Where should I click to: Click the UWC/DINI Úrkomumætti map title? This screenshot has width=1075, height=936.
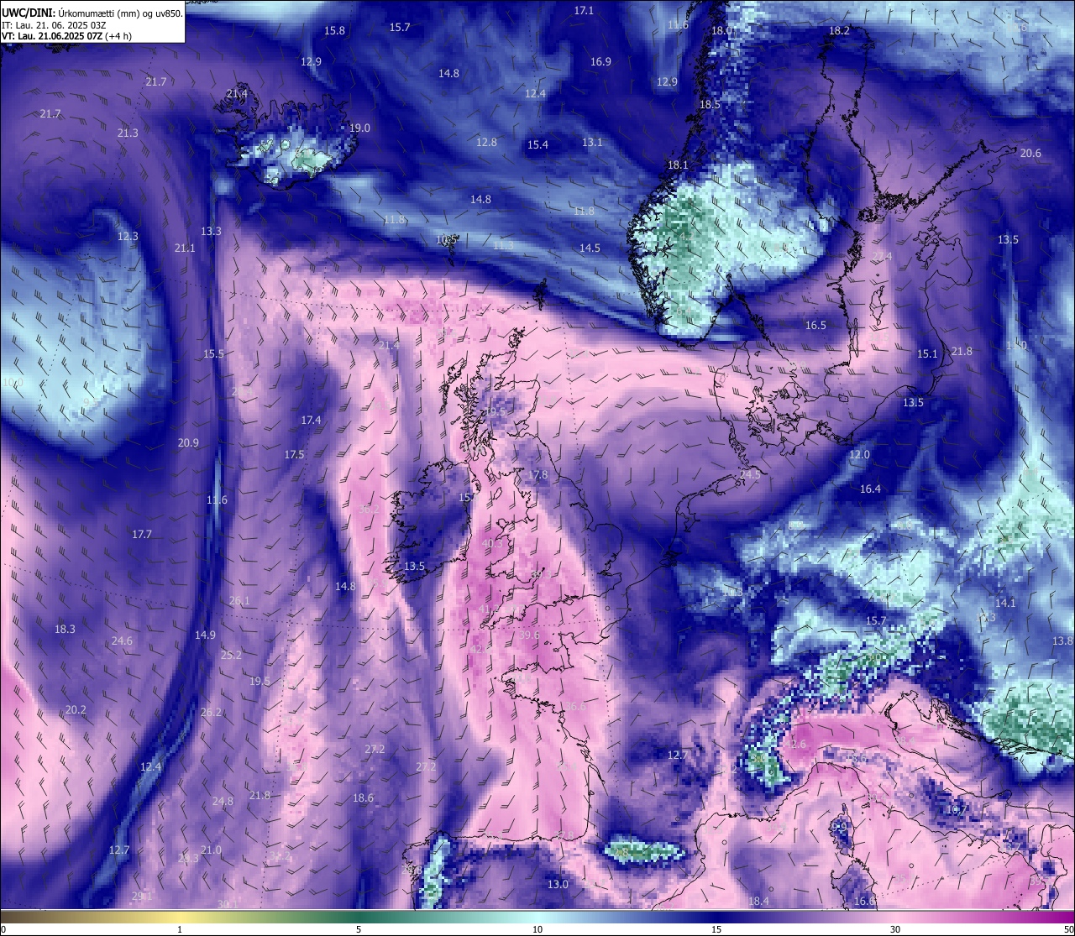(92, 13)
